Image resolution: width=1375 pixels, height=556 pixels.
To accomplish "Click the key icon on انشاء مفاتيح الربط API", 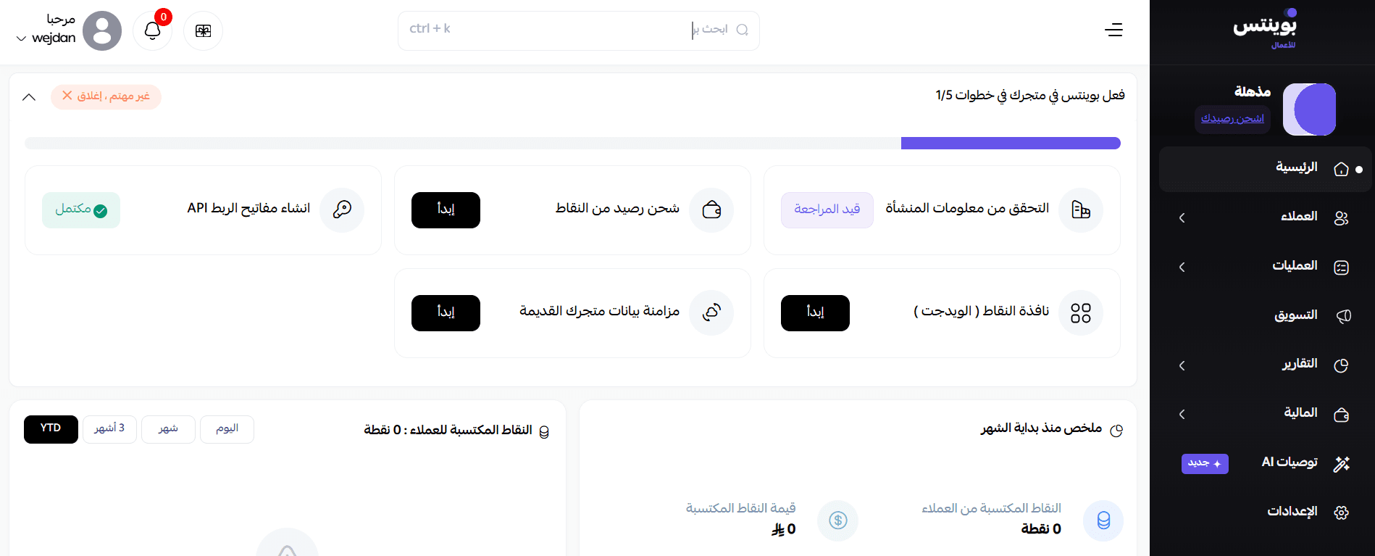I will [342, 210].
